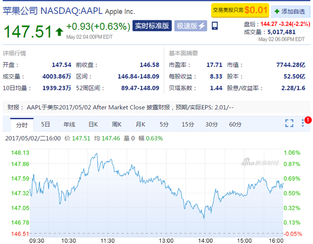Click the 1.06% right-axis label
Image resolution: width=313 pixels, height=244 pixels.
coord(292,153)
